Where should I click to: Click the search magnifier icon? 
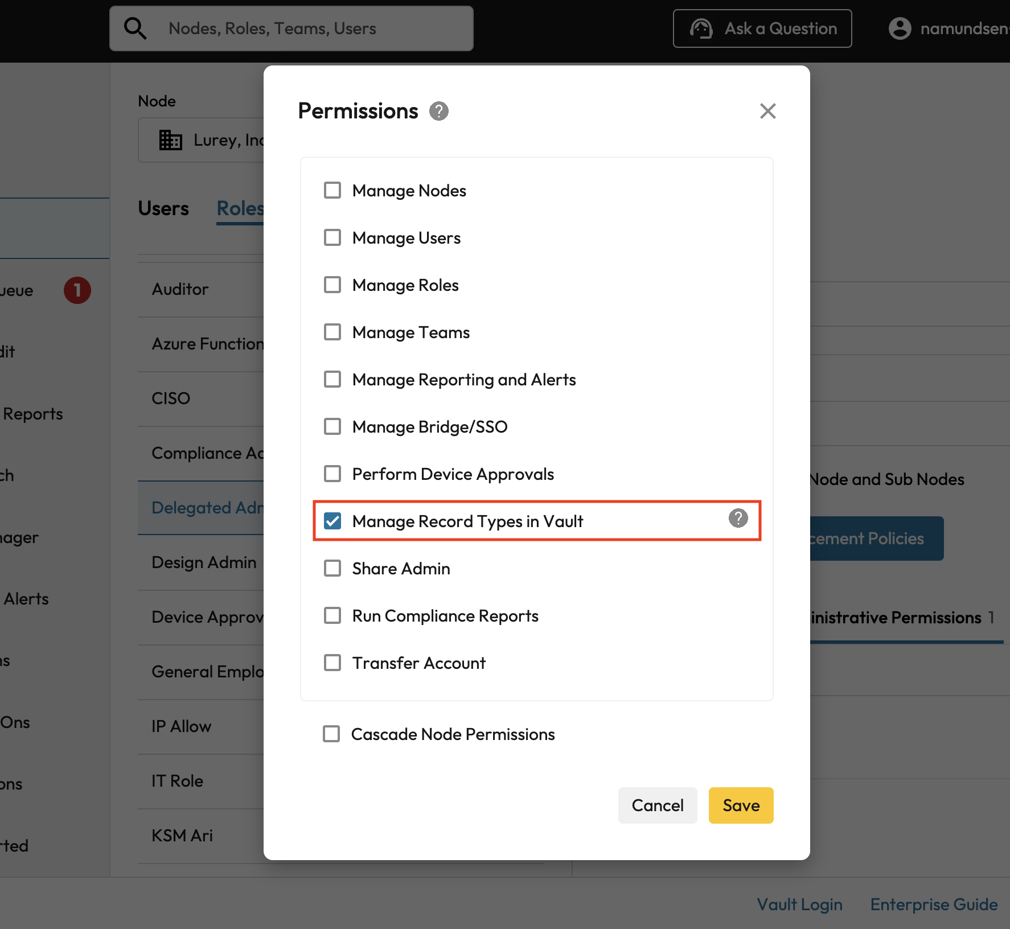click(136, 28)
